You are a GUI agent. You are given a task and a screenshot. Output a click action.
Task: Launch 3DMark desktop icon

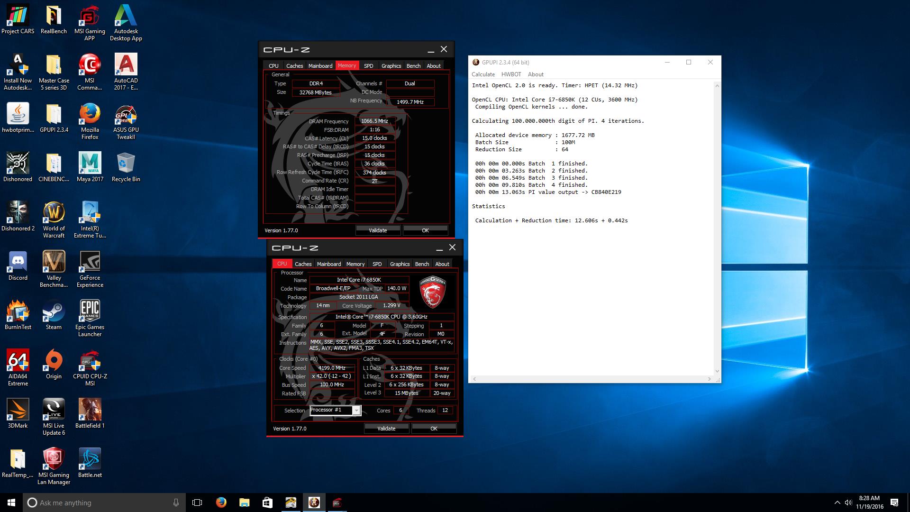(18, 414)
